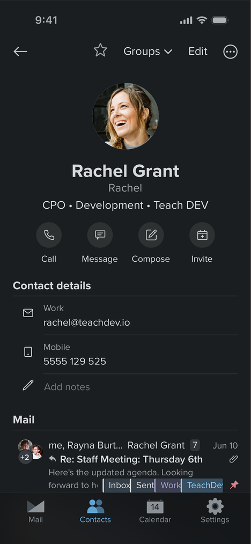This screenshot has width=251, height=544.
Task: Go back using the left arrow
Action: [20, 52]
